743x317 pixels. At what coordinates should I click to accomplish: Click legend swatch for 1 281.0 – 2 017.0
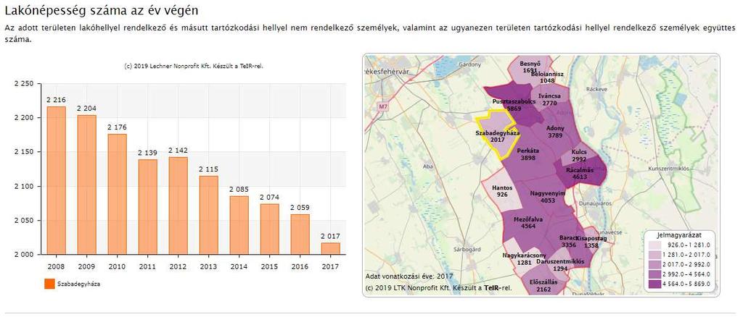click(x=655, y=255)
